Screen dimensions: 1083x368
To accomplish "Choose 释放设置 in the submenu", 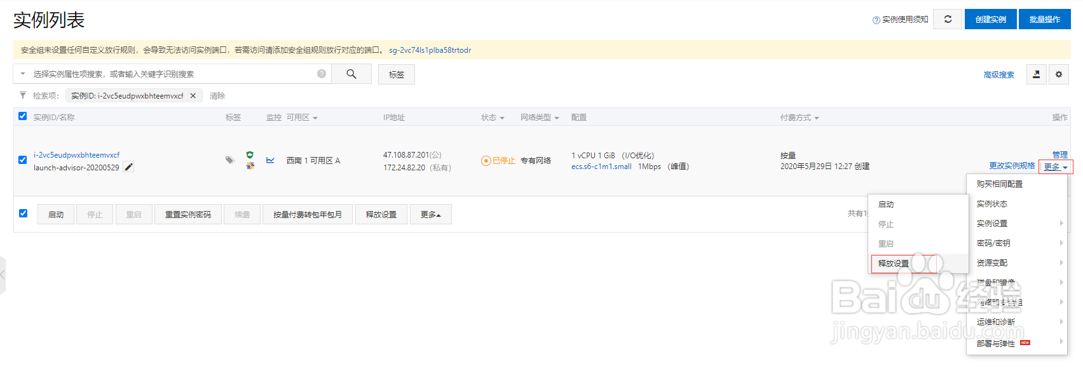I will pos(918,263).
